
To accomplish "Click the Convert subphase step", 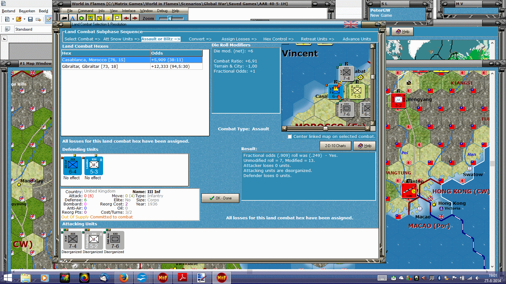I will click(x=200, y=39).
